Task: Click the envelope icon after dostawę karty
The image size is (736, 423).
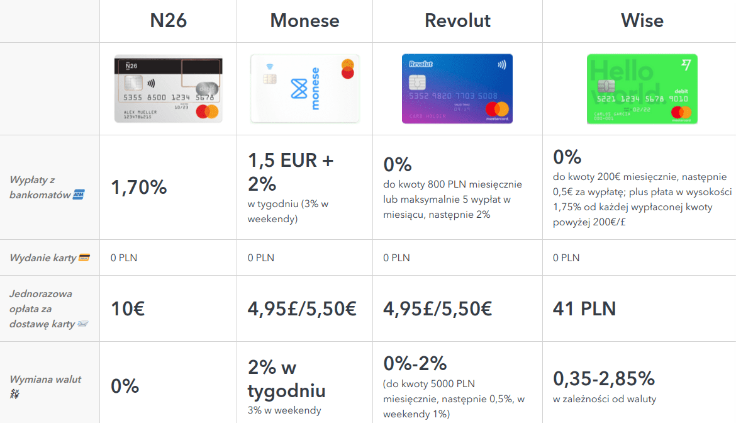Action: [82, 324]
